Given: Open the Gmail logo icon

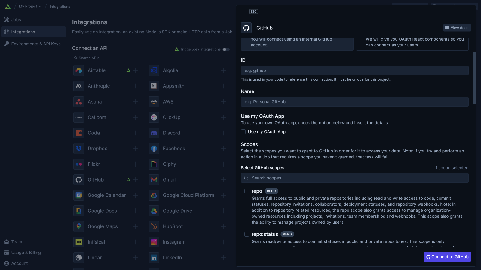Looking at the screenshot, I should click(x=154, y=180).
